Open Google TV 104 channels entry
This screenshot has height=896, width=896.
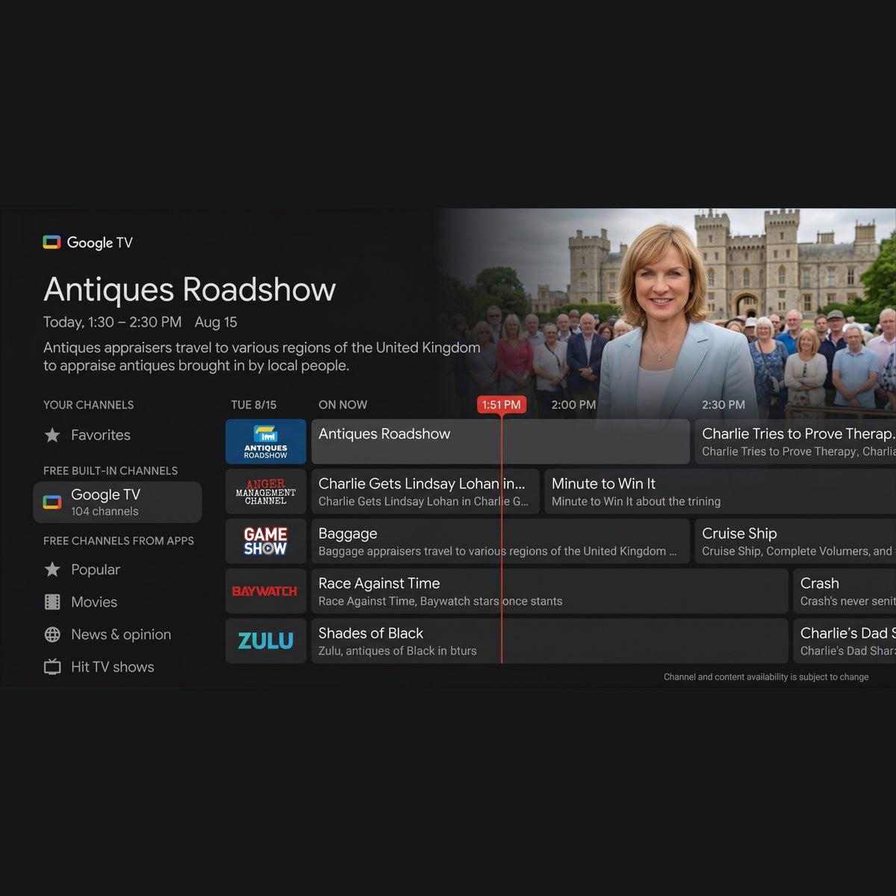point(117,502)
